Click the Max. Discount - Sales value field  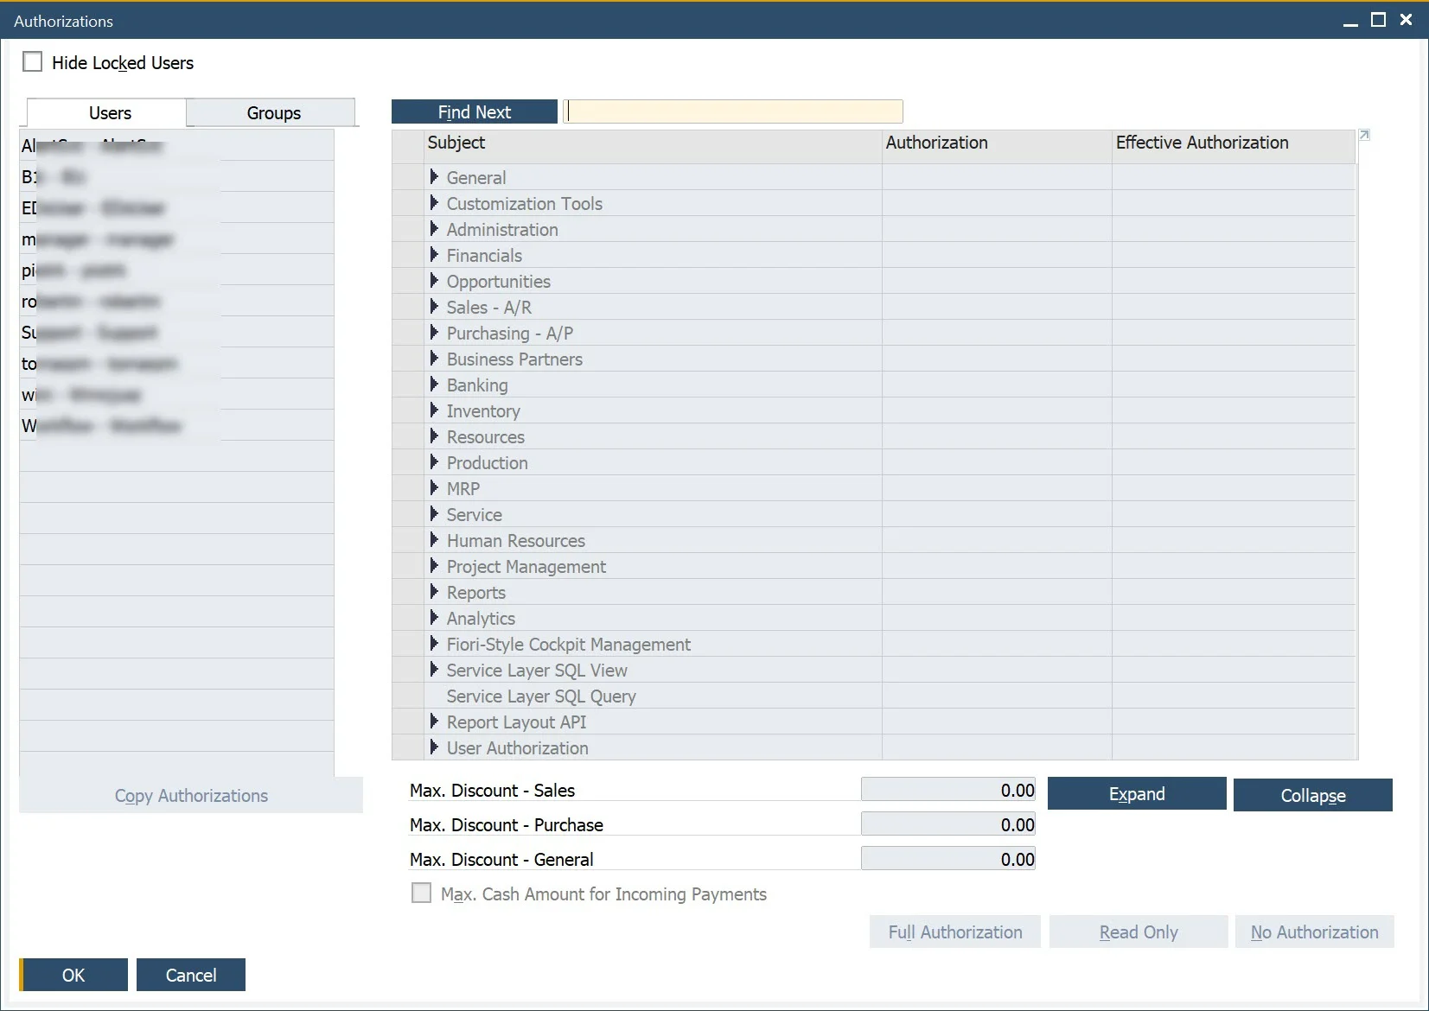947,790
